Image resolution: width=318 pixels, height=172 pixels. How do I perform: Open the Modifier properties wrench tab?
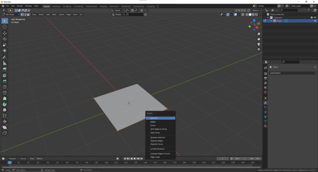tap(265, 103)
